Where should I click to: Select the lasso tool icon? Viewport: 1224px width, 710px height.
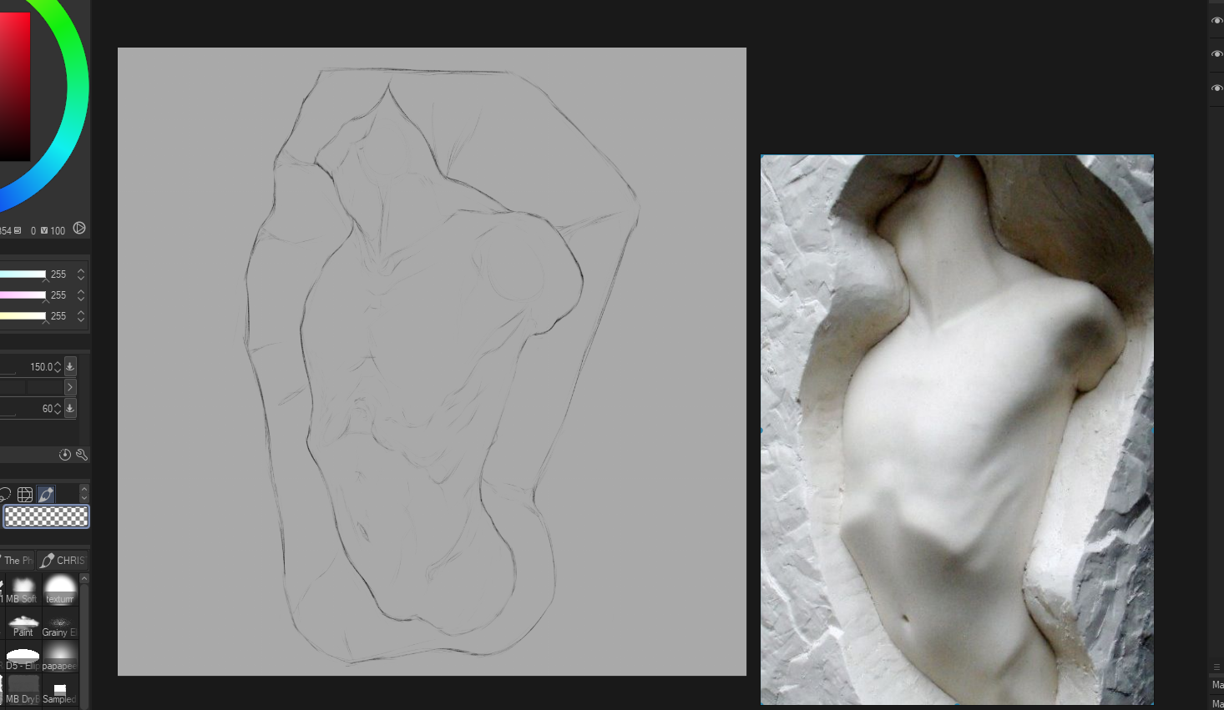tap(5, 495)
